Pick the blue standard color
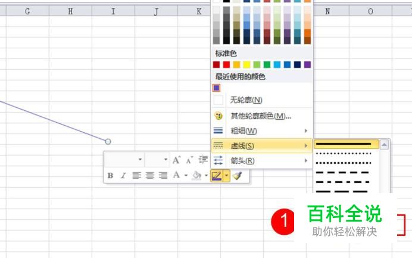 pos(287,65)
